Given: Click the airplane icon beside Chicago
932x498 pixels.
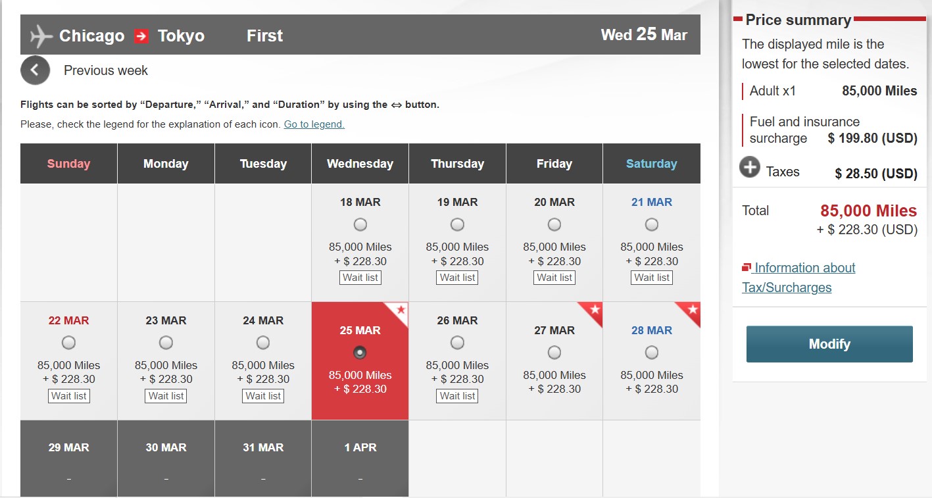Looking at the screenshot, I should (x=39, y=36).
